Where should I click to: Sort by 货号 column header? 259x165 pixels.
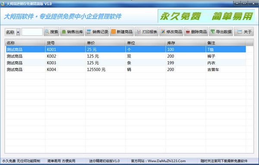[x=65, y=43]
